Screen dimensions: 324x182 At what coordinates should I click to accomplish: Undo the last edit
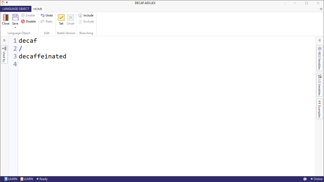[x=47, y=15]
